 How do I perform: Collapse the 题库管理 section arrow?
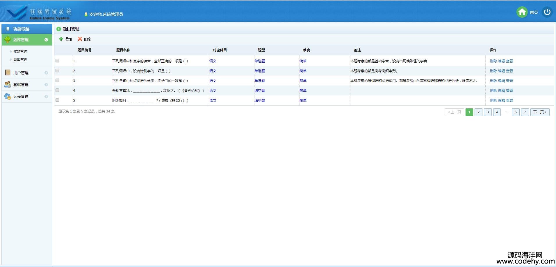click(x=46, y=40)
